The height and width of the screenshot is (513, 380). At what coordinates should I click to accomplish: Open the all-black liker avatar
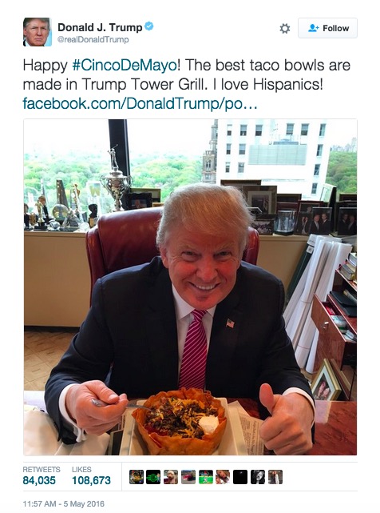click(x=240, y=477)
